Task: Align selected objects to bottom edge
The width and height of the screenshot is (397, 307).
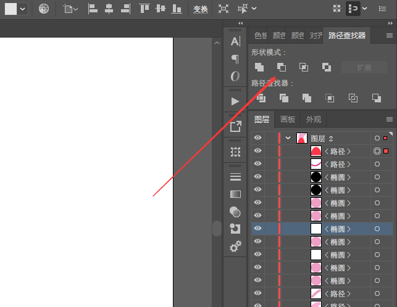Action: coord(177,9)
